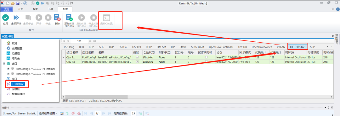Click 全部停止 (Stop All) ribbon button
This screenshot has width=340, height=116.
coord(28,20)
